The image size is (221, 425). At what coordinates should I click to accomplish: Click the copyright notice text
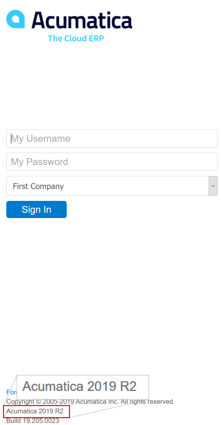coord(91,402)
